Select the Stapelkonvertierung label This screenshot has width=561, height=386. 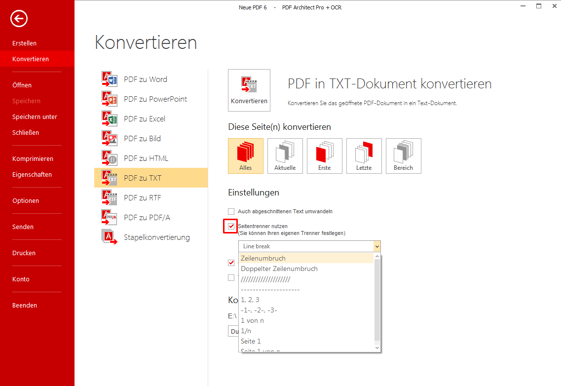pos(157,237)
